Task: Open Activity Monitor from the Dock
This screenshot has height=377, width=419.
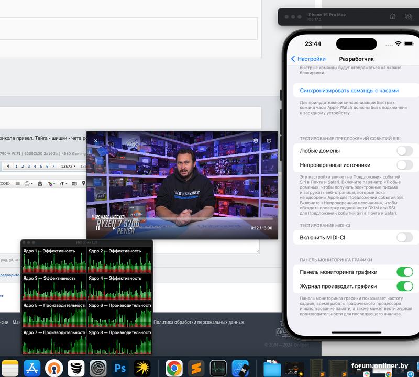Action: point(217,367)
